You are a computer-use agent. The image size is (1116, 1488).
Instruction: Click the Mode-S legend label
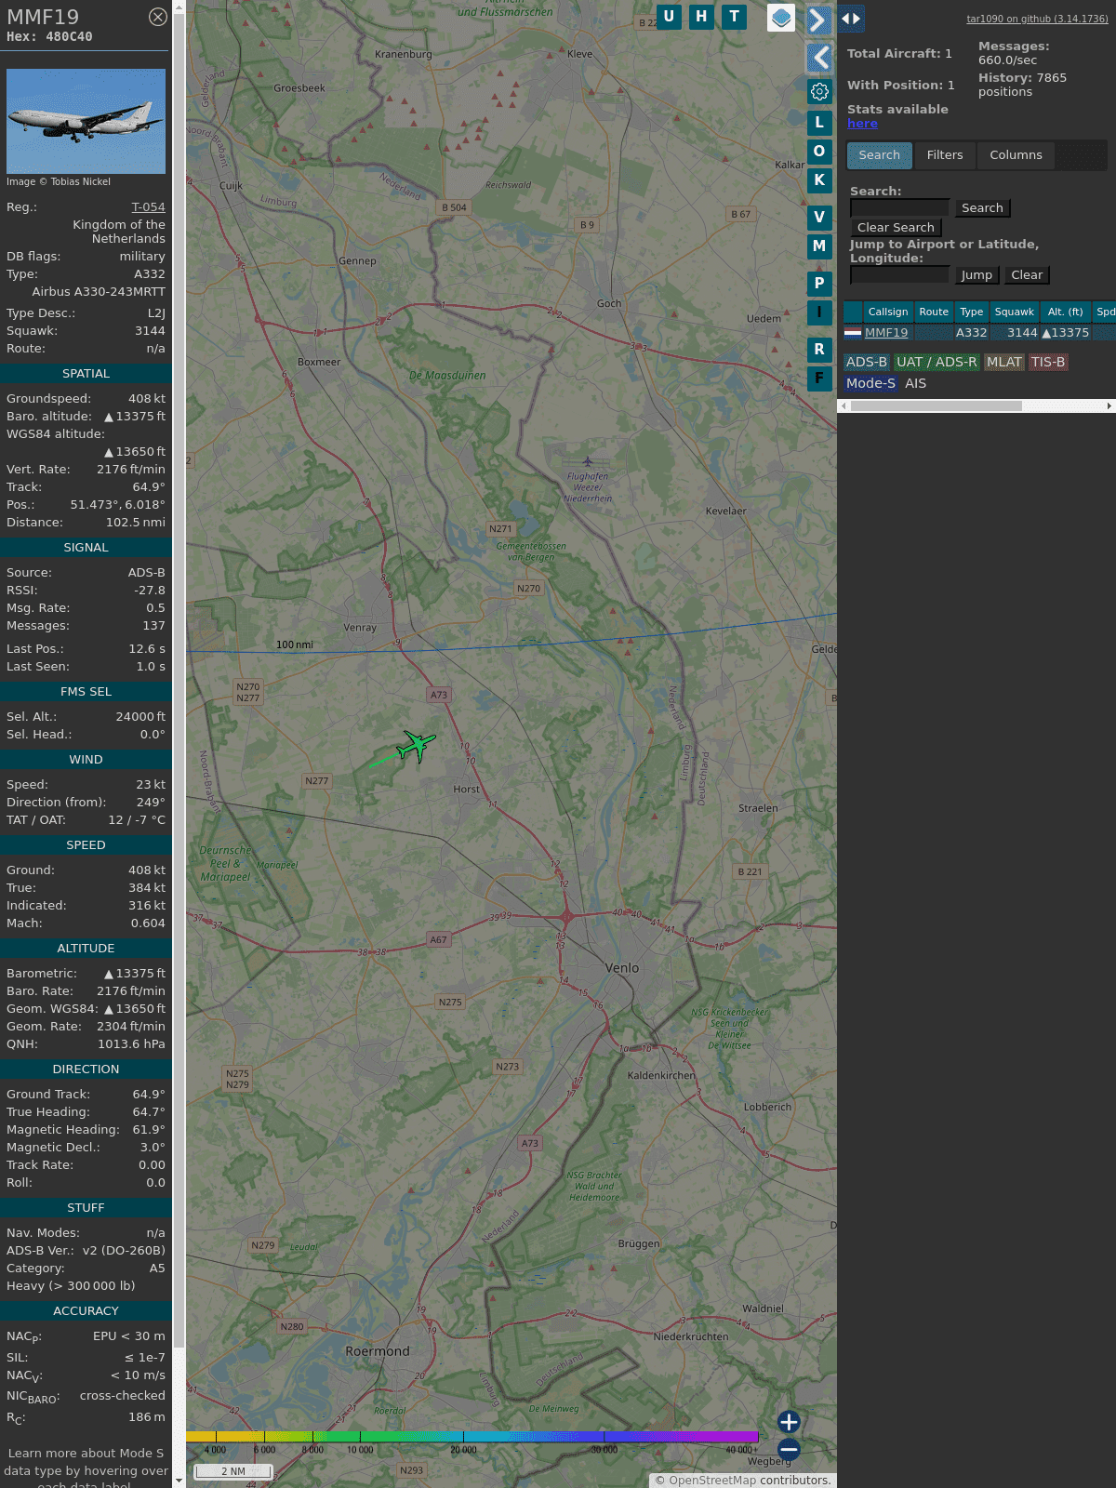pyautogui.click(x=870, y=383)
